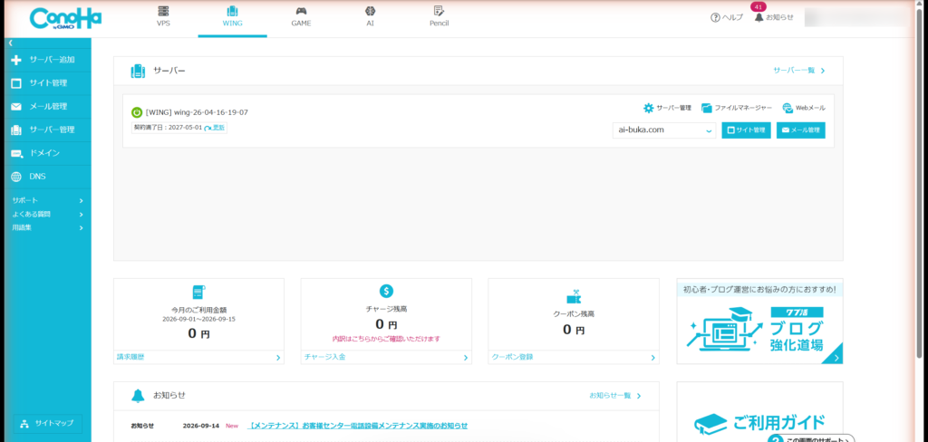928x442 pixels.
Task: Click the サーバー管理 gear icon
Action: pos(649,109)
